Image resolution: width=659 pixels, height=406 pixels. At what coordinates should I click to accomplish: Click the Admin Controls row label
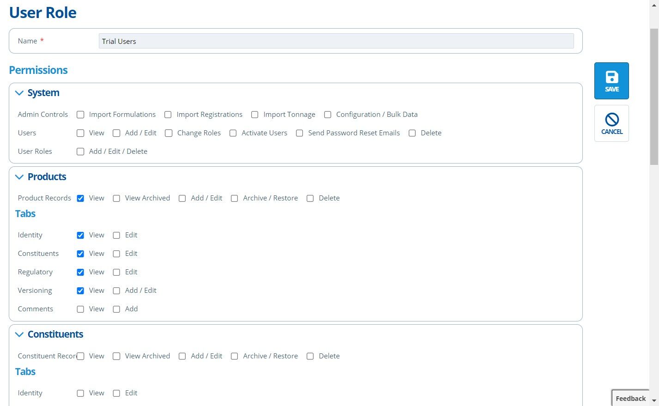click(x=43, y=115)
